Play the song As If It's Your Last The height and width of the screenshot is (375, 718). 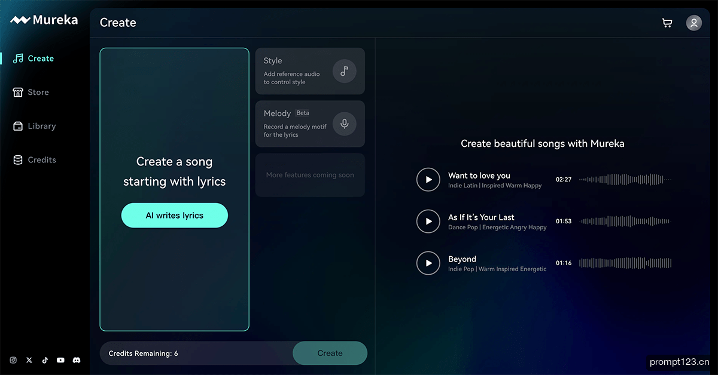click(x=428, y=222)
